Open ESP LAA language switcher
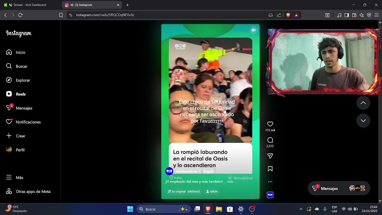 pyautogui.click(x=335, y=209)
